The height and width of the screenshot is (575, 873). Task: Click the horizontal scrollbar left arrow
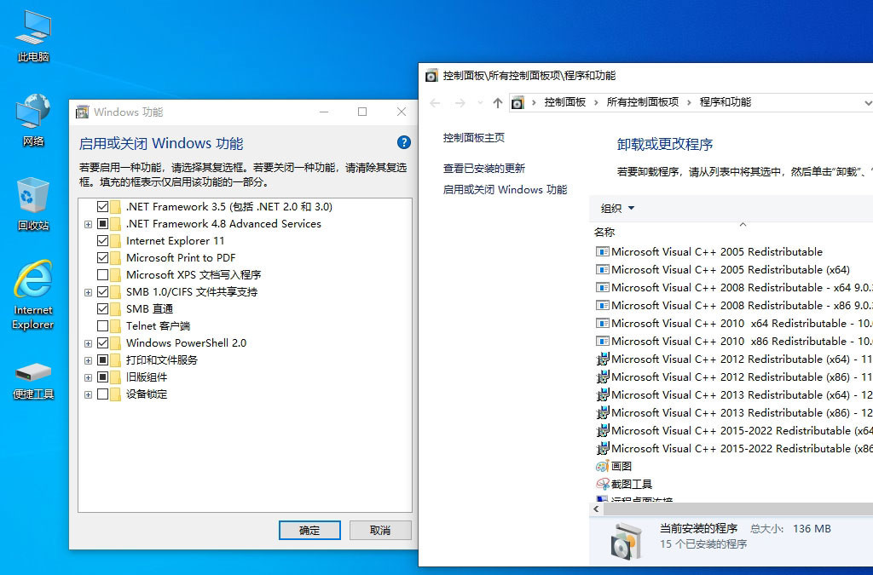[596, 509]
